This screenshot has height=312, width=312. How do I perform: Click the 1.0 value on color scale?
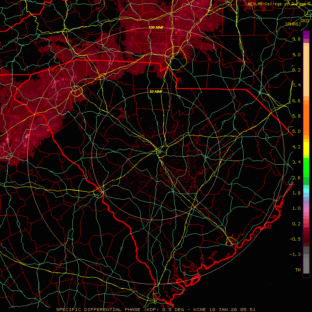pyautogui.click(x=296, y=208)
